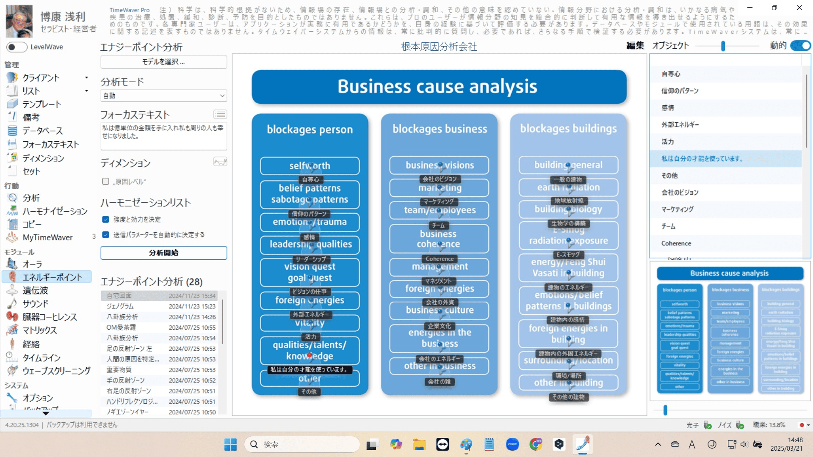Expand the リスト submenu arrow

pos(86,91)
